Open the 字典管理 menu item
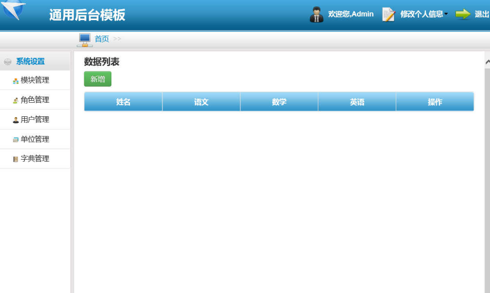This screenshot has width=490, height=293. click(35, 159)
